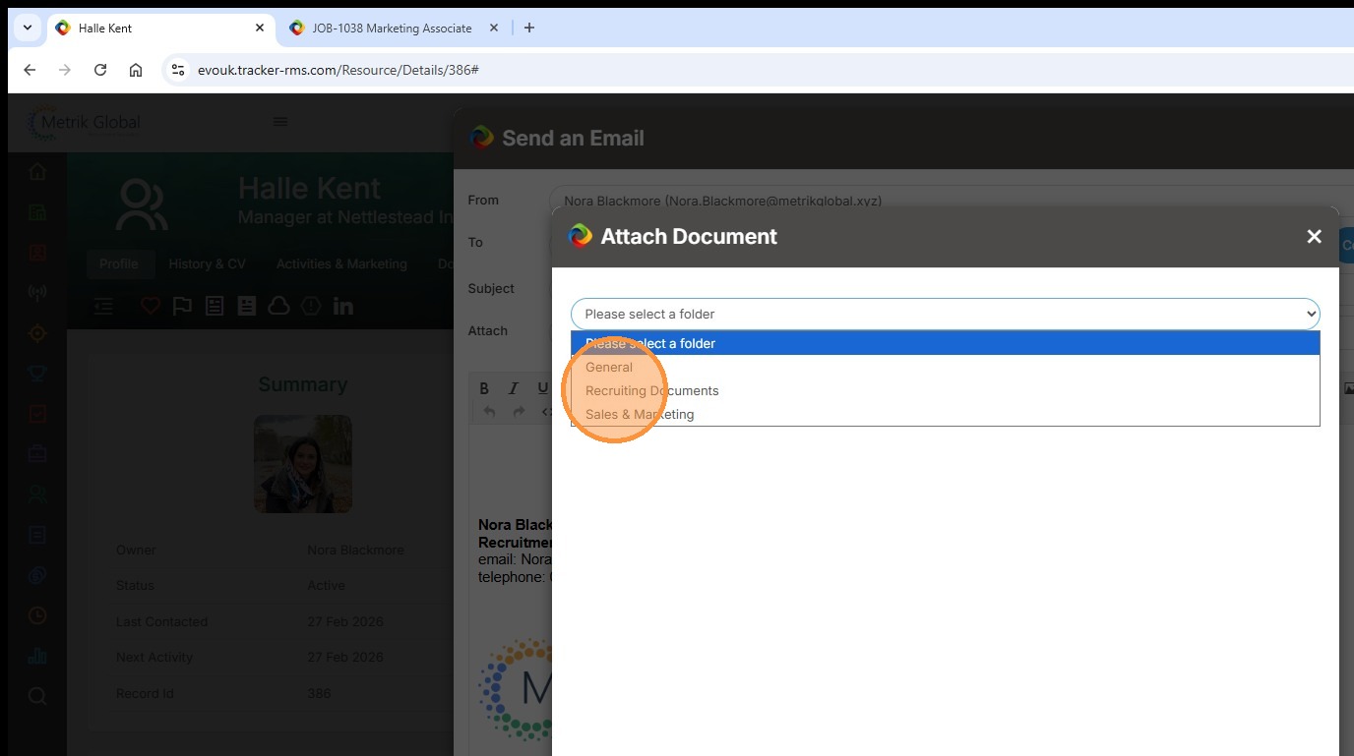1354x756 pixels.
Task: Click the red heart favourite icon
Action: [150, 306]
